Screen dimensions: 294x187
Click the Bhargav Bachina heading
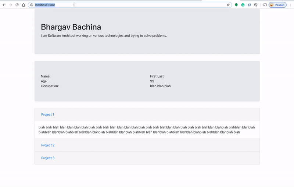pos(71,27)
